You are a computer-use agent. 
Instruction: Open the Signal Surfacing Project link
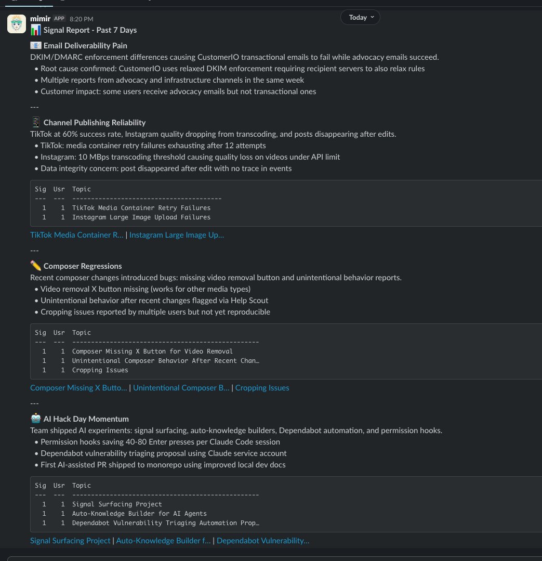70,541
